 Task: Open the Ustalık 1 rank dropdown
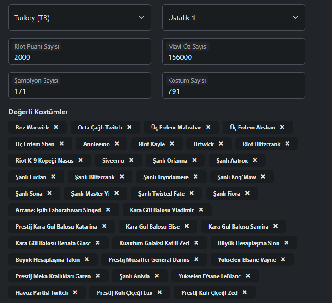point(234,17)
